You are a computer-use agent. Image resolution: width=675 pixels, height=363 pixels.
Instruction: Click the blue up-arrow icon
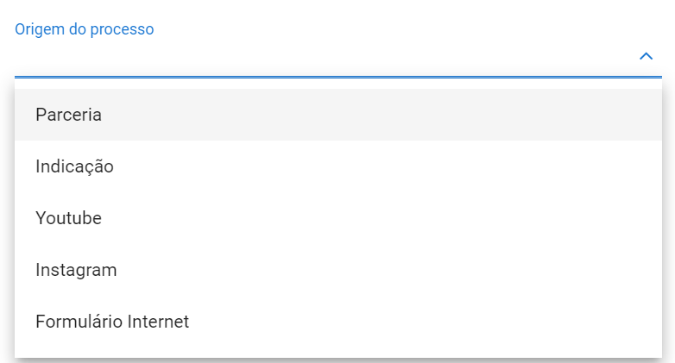(646, 56)
